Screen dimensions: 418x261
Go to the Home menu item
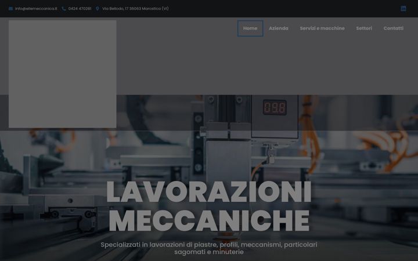pos(250,28)
